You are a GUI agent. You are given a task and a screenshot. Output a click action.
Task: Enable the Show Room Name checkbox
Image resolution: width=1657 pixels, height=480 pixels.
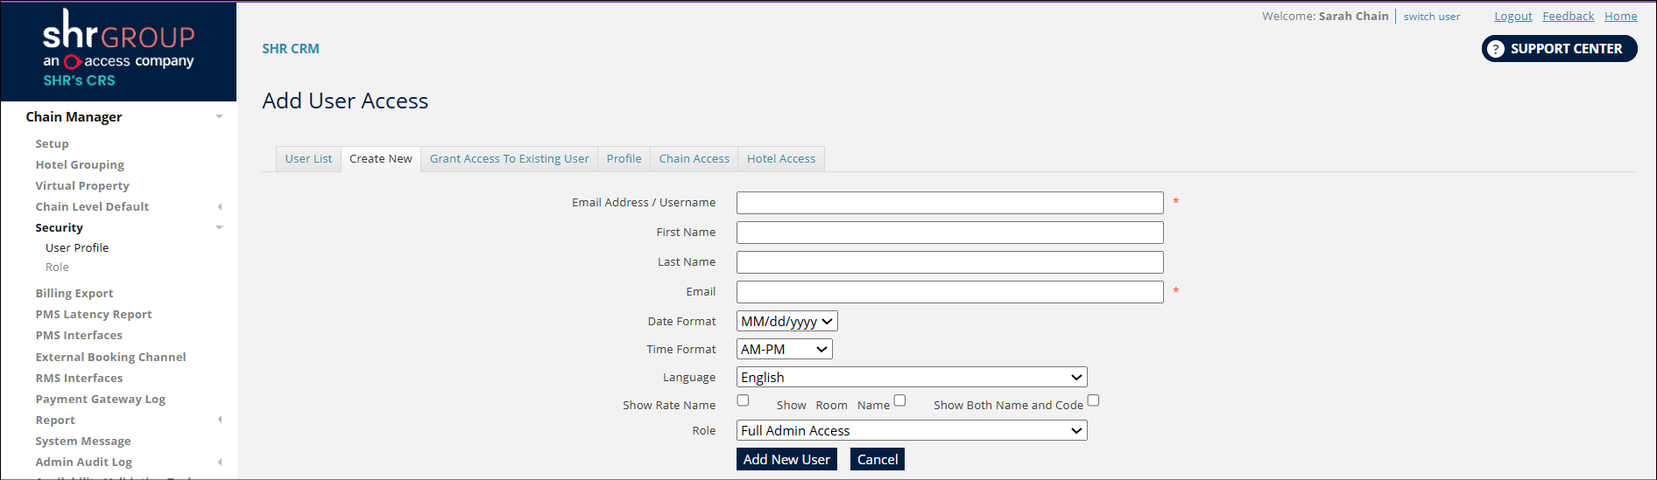pyautogui.click(x=899, y=400)
